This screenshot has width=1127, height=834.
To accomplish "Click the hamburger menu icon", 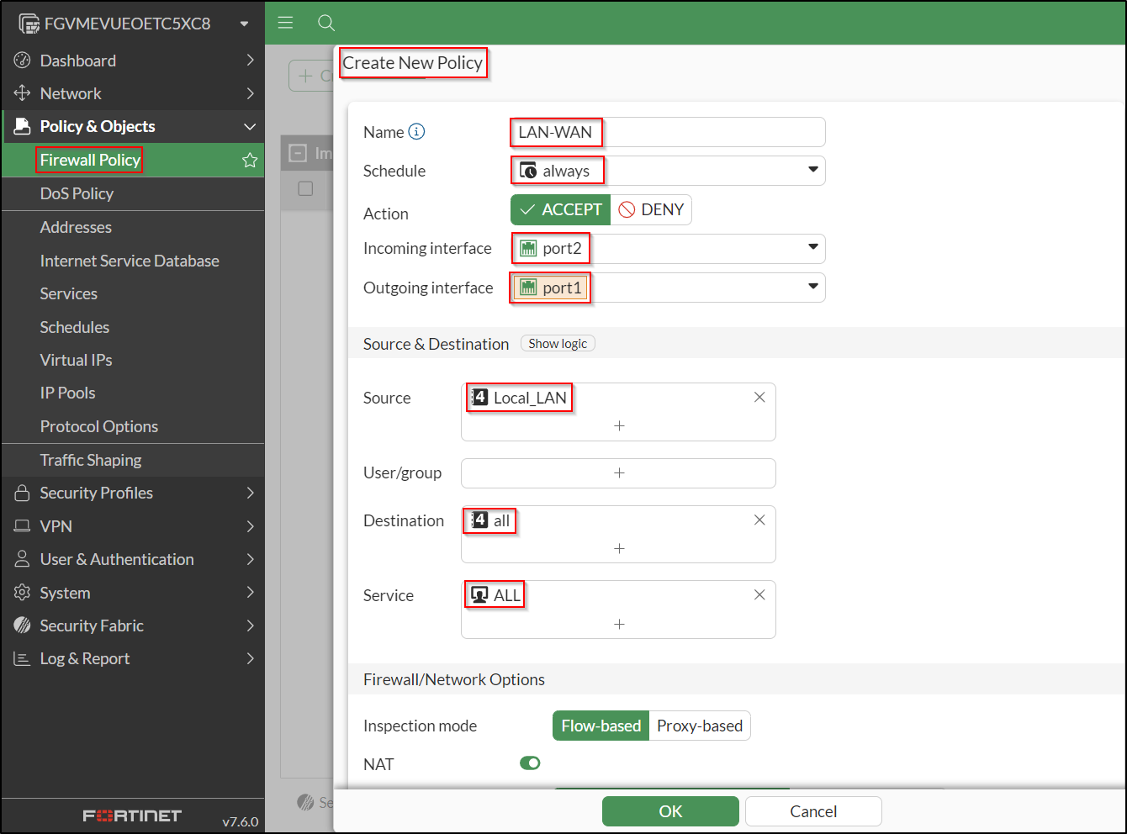I will 285,23.
